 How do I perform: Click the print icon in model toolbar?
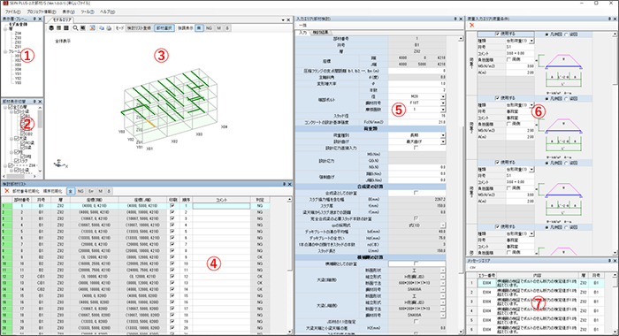(x=109, y=28)
